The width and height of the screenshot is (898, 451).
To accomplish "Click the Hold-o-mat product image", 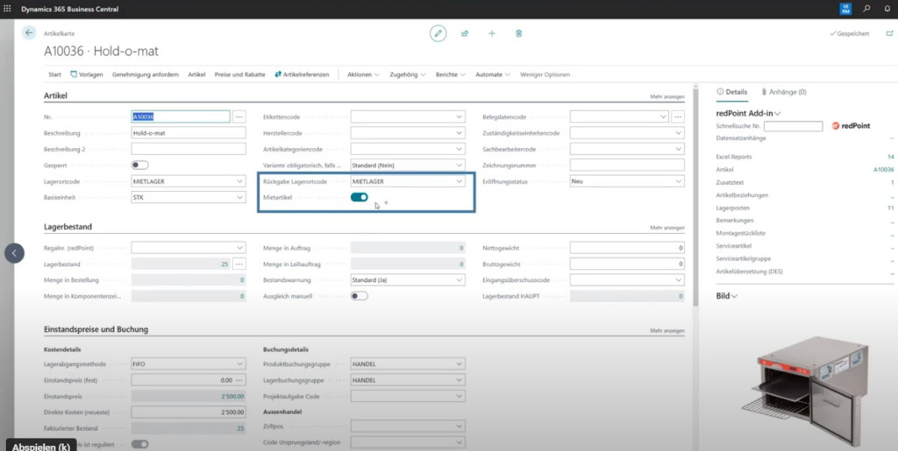I will [x=806, y=390].
